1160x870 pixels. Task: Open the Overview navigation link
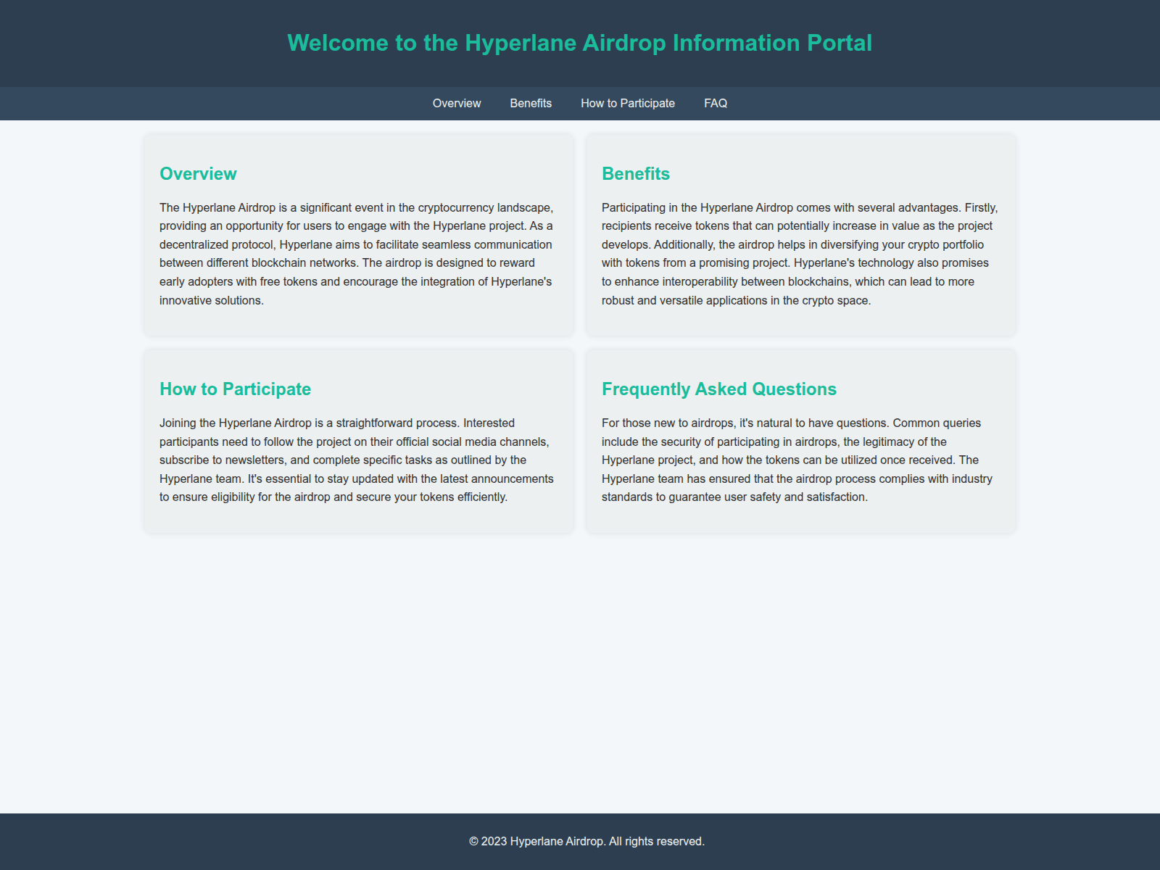pyautogui.click(x=456, y=103)
